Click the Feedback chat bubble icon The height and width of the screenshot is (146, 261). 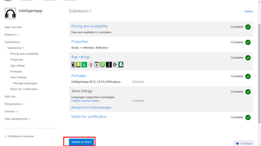coord(238,144)
